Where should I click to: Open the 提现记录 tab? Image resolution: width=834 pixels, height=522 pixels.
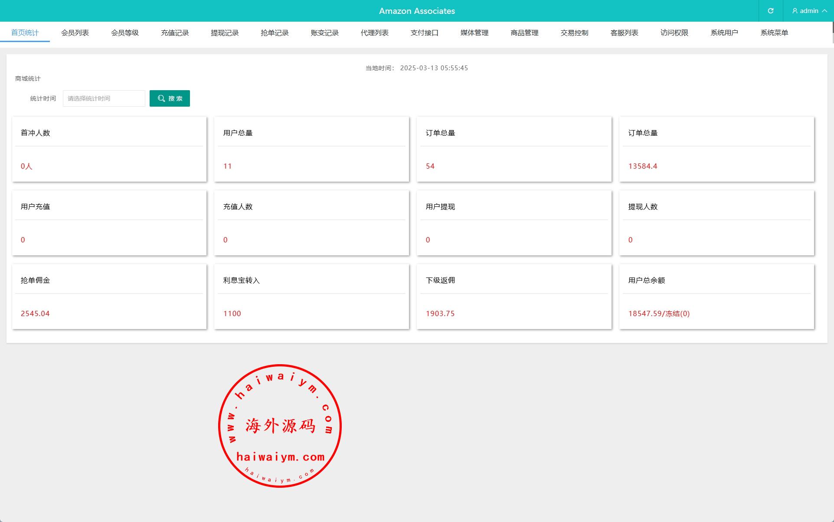pos(225,33)
